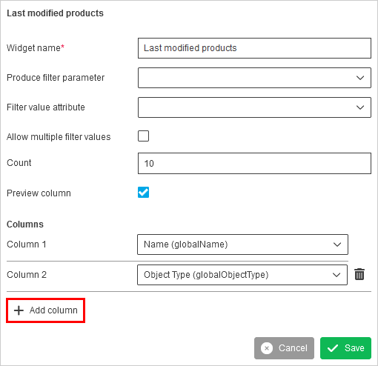The width and height of the screenshot is (378, 366).
Task: Delete Column 2 with the trash icon
Action: (359, 274)
